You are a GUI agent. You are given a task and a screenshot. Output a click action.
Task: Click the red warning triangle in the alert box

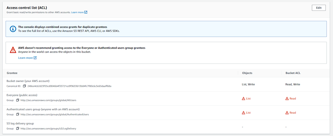click(x=13, y=50)
